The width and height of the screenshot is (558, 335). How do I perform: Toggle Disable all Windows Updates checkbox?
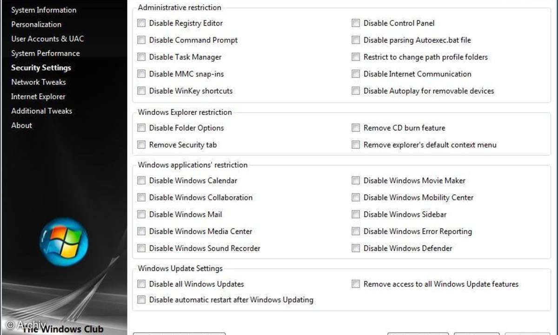pyautogui.click(x=141, y=284)
